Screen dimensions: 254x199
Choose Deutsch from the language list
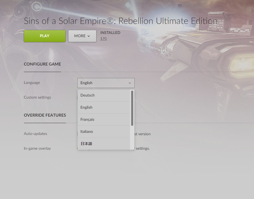pos(104,95)
